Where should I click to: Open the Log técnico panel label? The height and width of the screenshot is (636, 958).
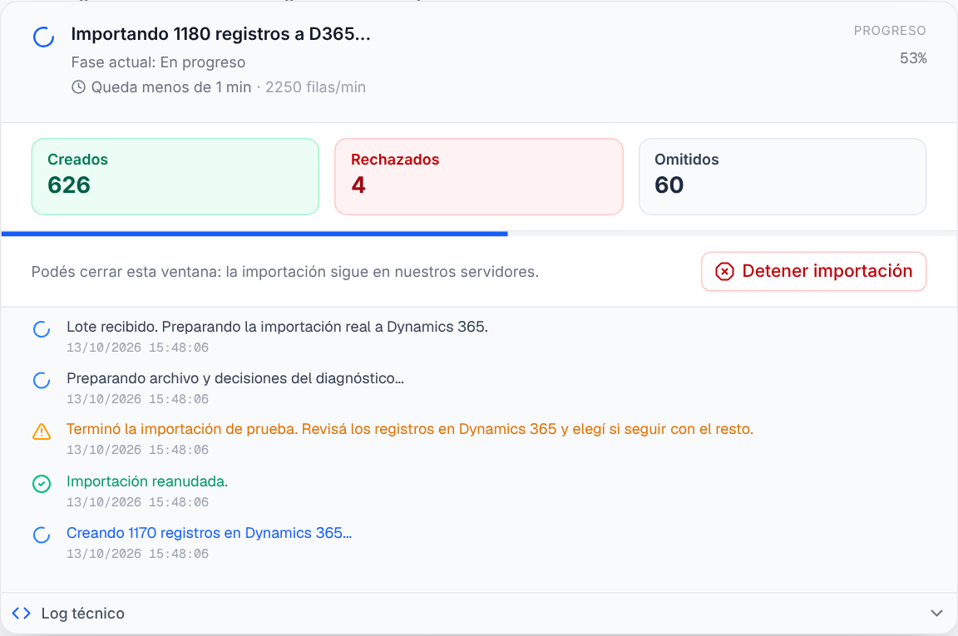(83, 614)
